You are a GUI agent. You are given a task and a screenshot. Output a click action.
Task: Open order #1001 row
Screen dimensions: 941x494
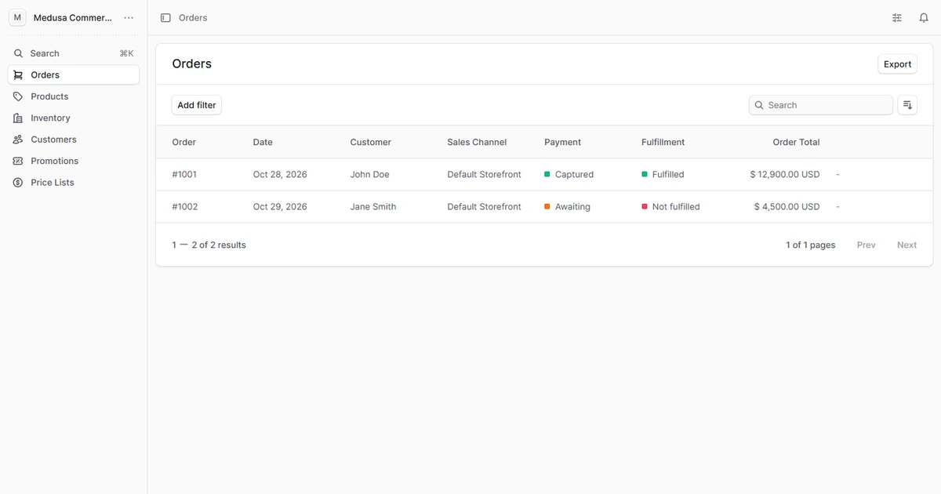[544, 175]
